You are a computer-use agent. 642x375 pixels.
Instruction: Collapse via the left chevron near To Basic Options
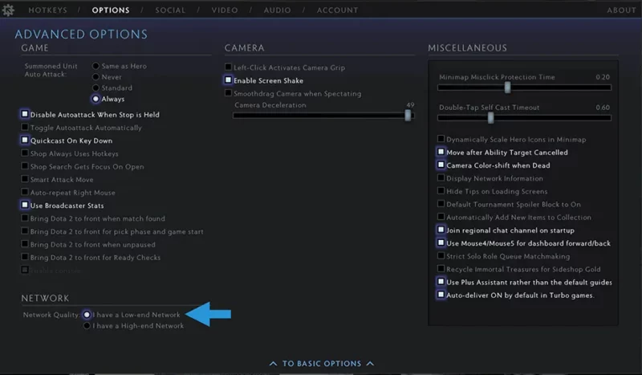pos(273,364)
